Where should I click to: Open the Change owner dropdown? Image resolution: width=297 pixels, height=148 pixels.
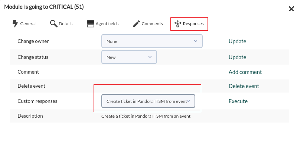pyautogui.click(x=152, y=41)
